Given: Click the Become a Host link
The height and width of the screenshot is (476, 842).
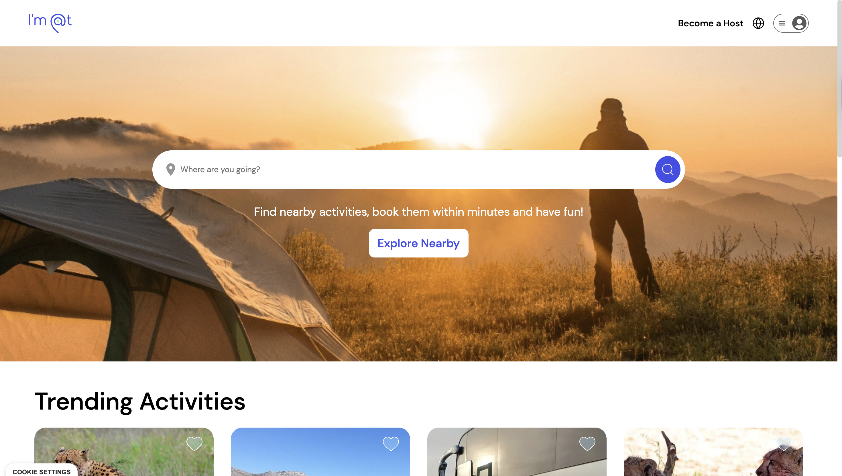Looking at the screenshot, I should [x=710, y=23].
